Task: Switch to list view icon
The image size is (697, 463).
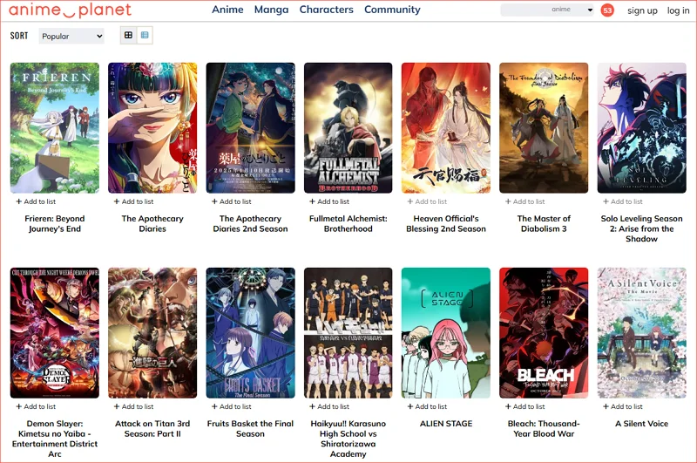Action: [145, 35]
